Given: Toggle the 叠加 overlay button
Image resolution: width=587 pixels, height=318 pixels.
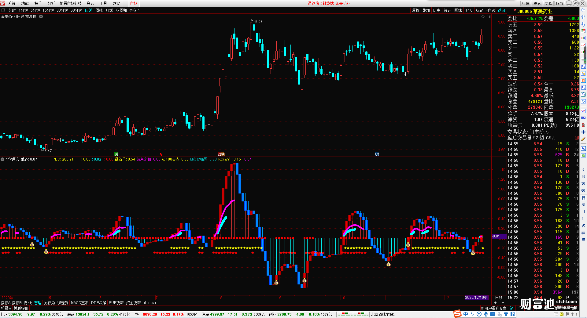Looking at the screenshot, I should click(426, 10).
